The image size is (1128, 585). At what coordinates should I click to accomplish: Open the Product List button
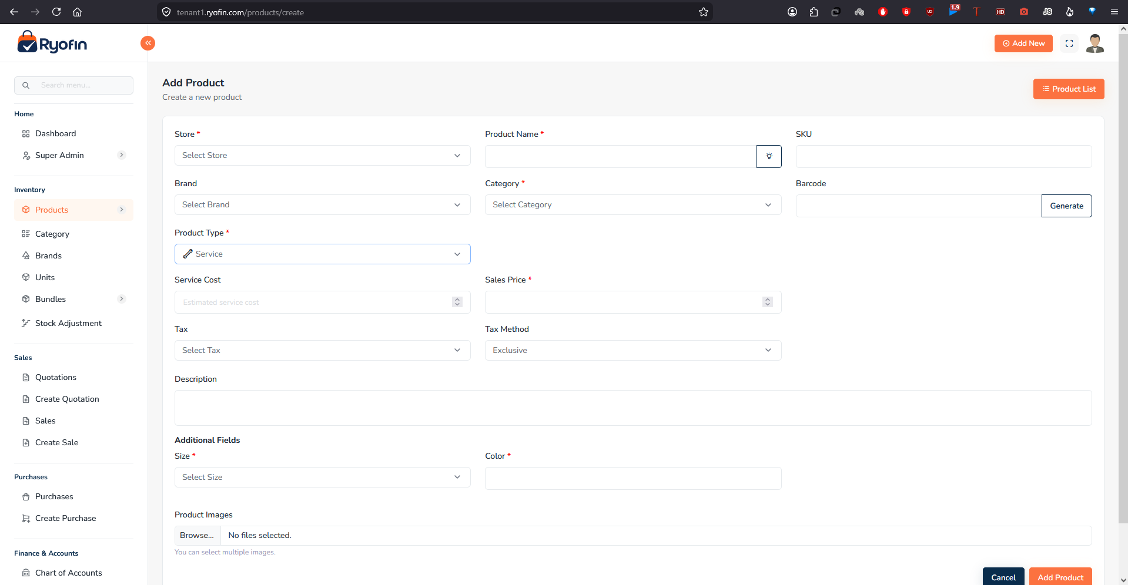[1069, 89]
